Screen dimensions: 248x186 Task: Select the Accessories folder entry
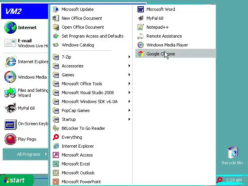point(91,66)
